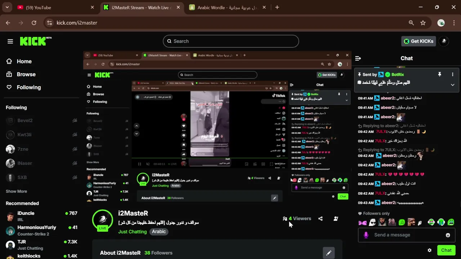This screenshot has height=259, width=461.
Task: Switch to the Arabic Wordle browser tab
Action: point(228,7)
